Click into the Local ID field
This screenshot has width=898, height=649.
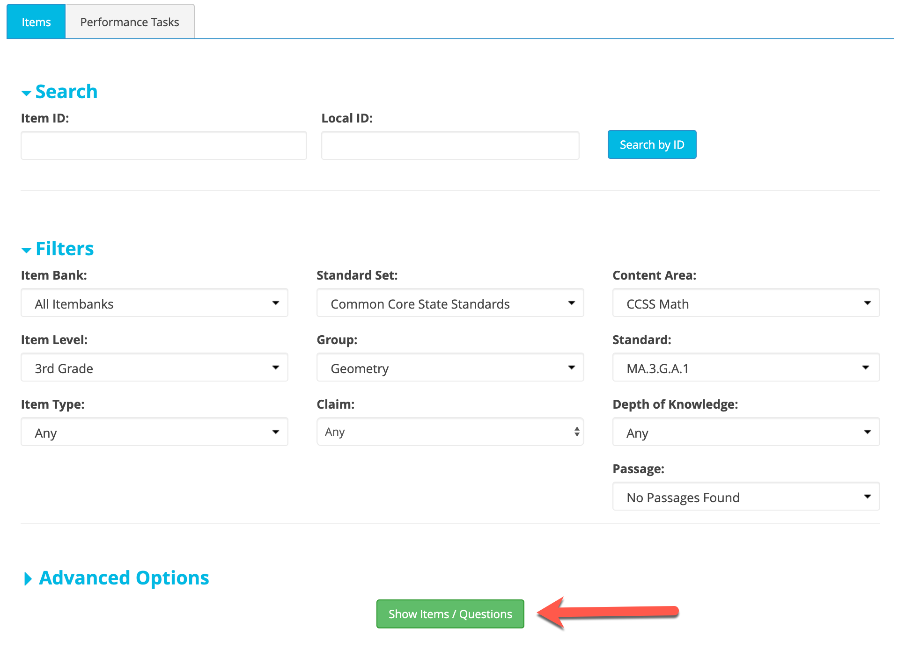(450, 145)
